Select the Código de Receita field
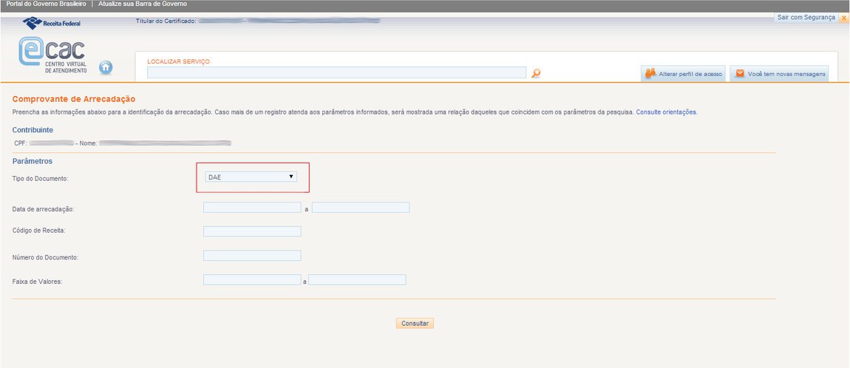Image resolution: width=850 pixels, height=368 pixels. 252,231
